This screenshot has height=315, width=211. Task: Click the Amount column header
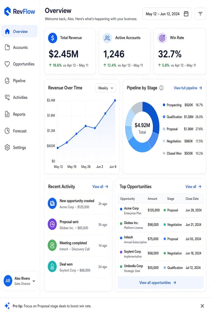[152, 198]
